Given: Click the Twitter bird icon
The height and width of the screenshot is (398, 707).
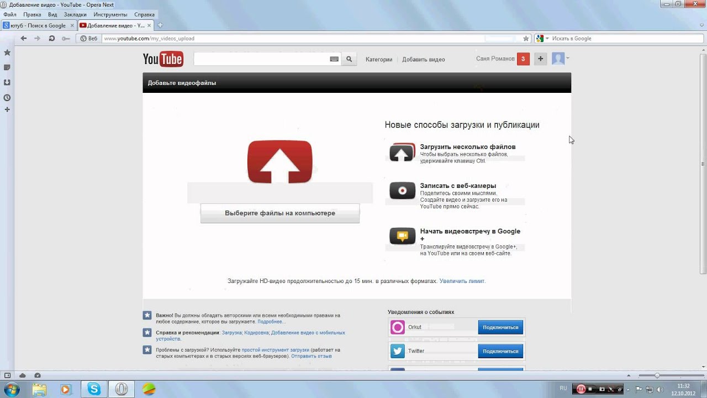Looking at the screenshot, I should tap(398, 351).
